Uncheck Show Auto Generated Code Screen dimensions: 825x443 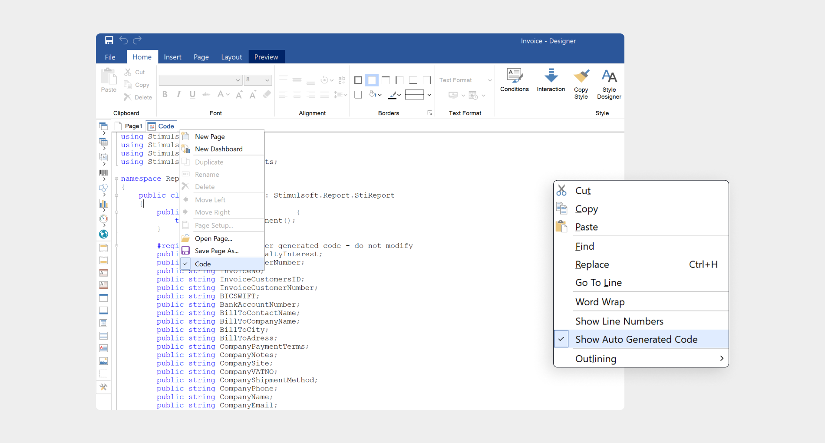click(641, 339)
